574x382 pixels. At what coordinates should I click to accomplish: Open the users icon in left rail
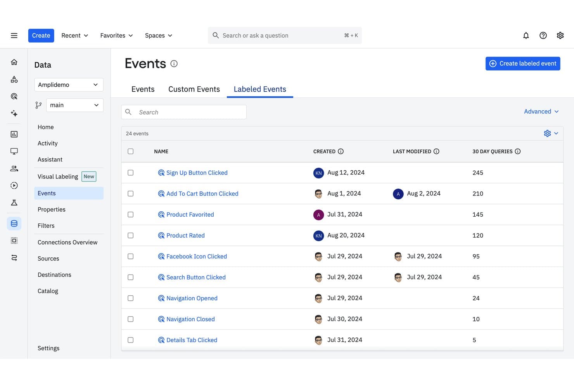click(14, 168)
